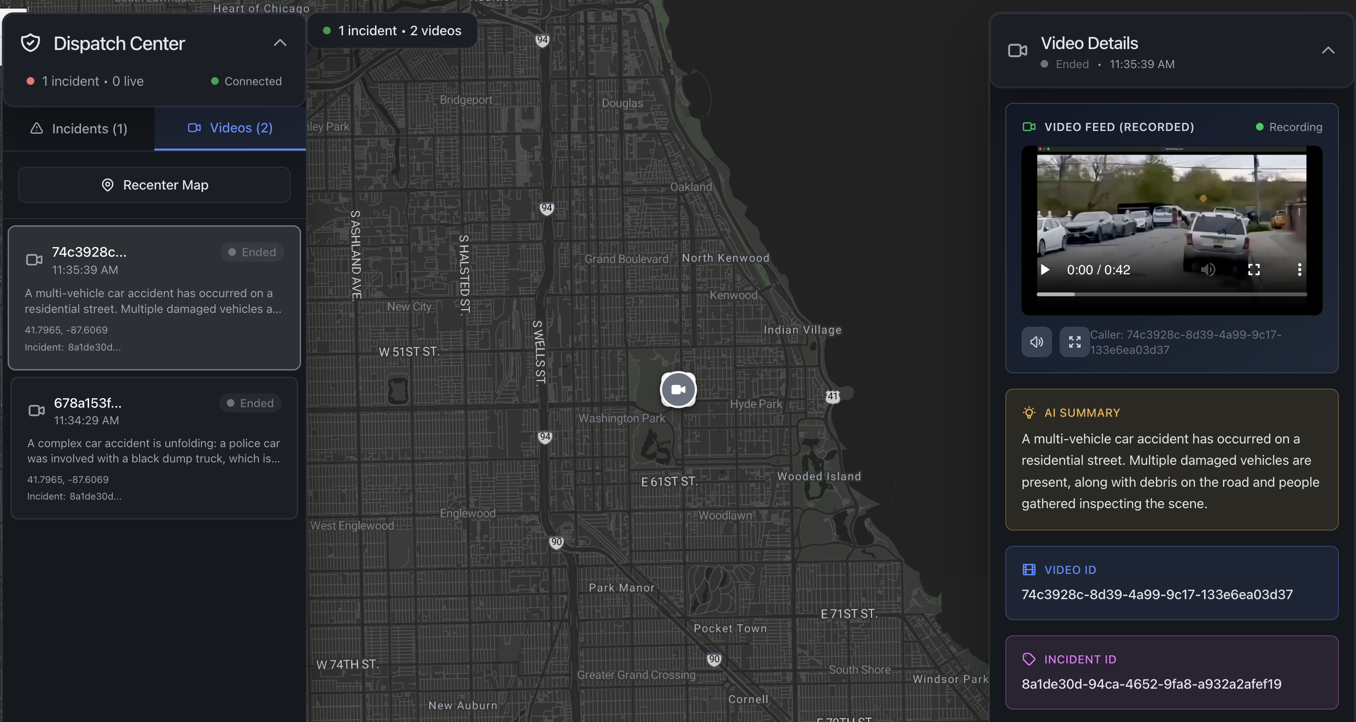
Task: Mute audio in the video player
Action: coord(1207,270)
